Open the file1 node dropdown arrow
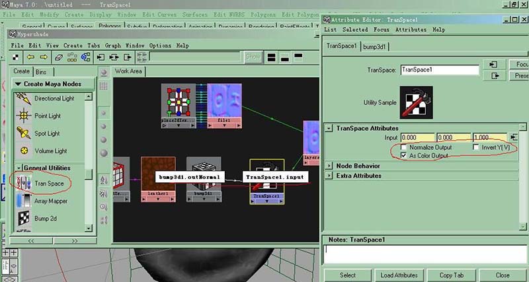 224,125
